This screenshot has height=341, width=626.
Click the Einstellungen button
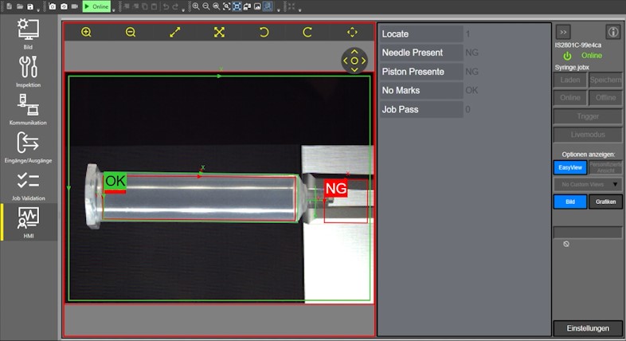(x=588, y=328)
